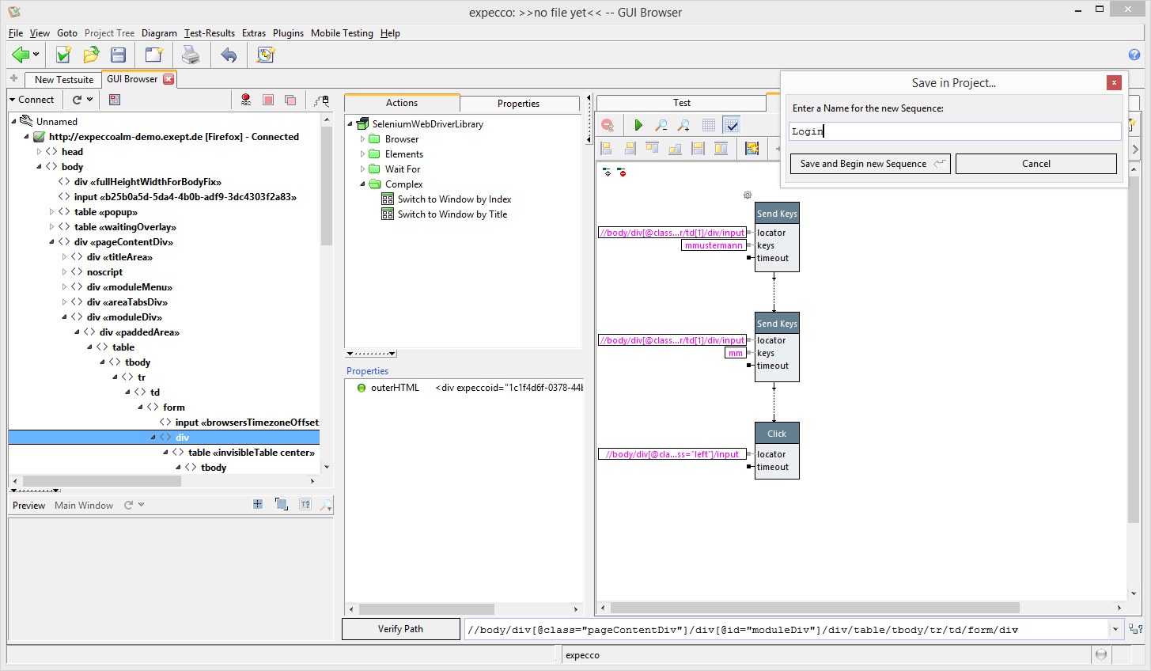
Task: Click the Verify Path button
Action: pyautogui.click(x=400, y=629)
